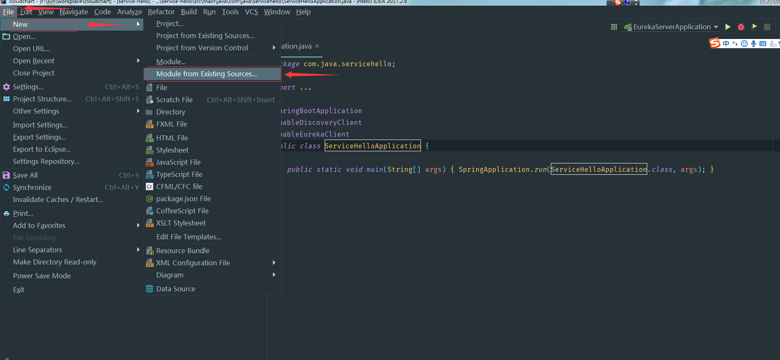Select New > Project... entry
This screenshot has height=360, width=780.
tap(212, 23)
